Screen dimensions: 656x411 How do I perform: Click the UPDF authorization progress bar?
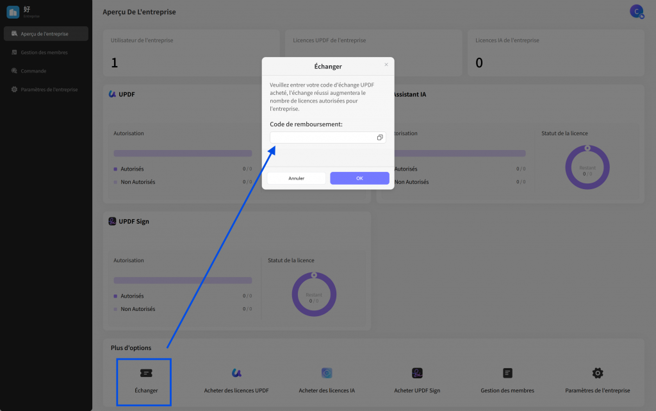(183, 154)
